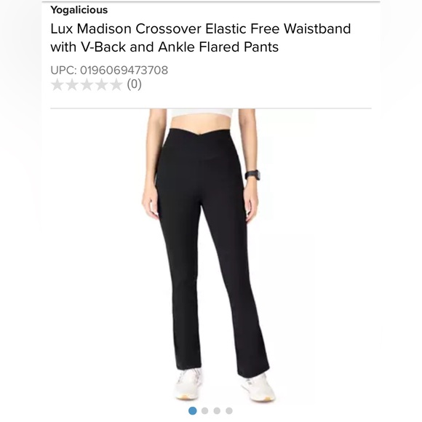Image resolution: width=422 pixels, height=422 pixels.
Task: Select the fourth rating star
Action: 101,84
